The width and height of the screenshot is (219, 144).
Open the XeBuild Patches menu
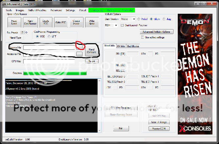(x=37, y=10)
